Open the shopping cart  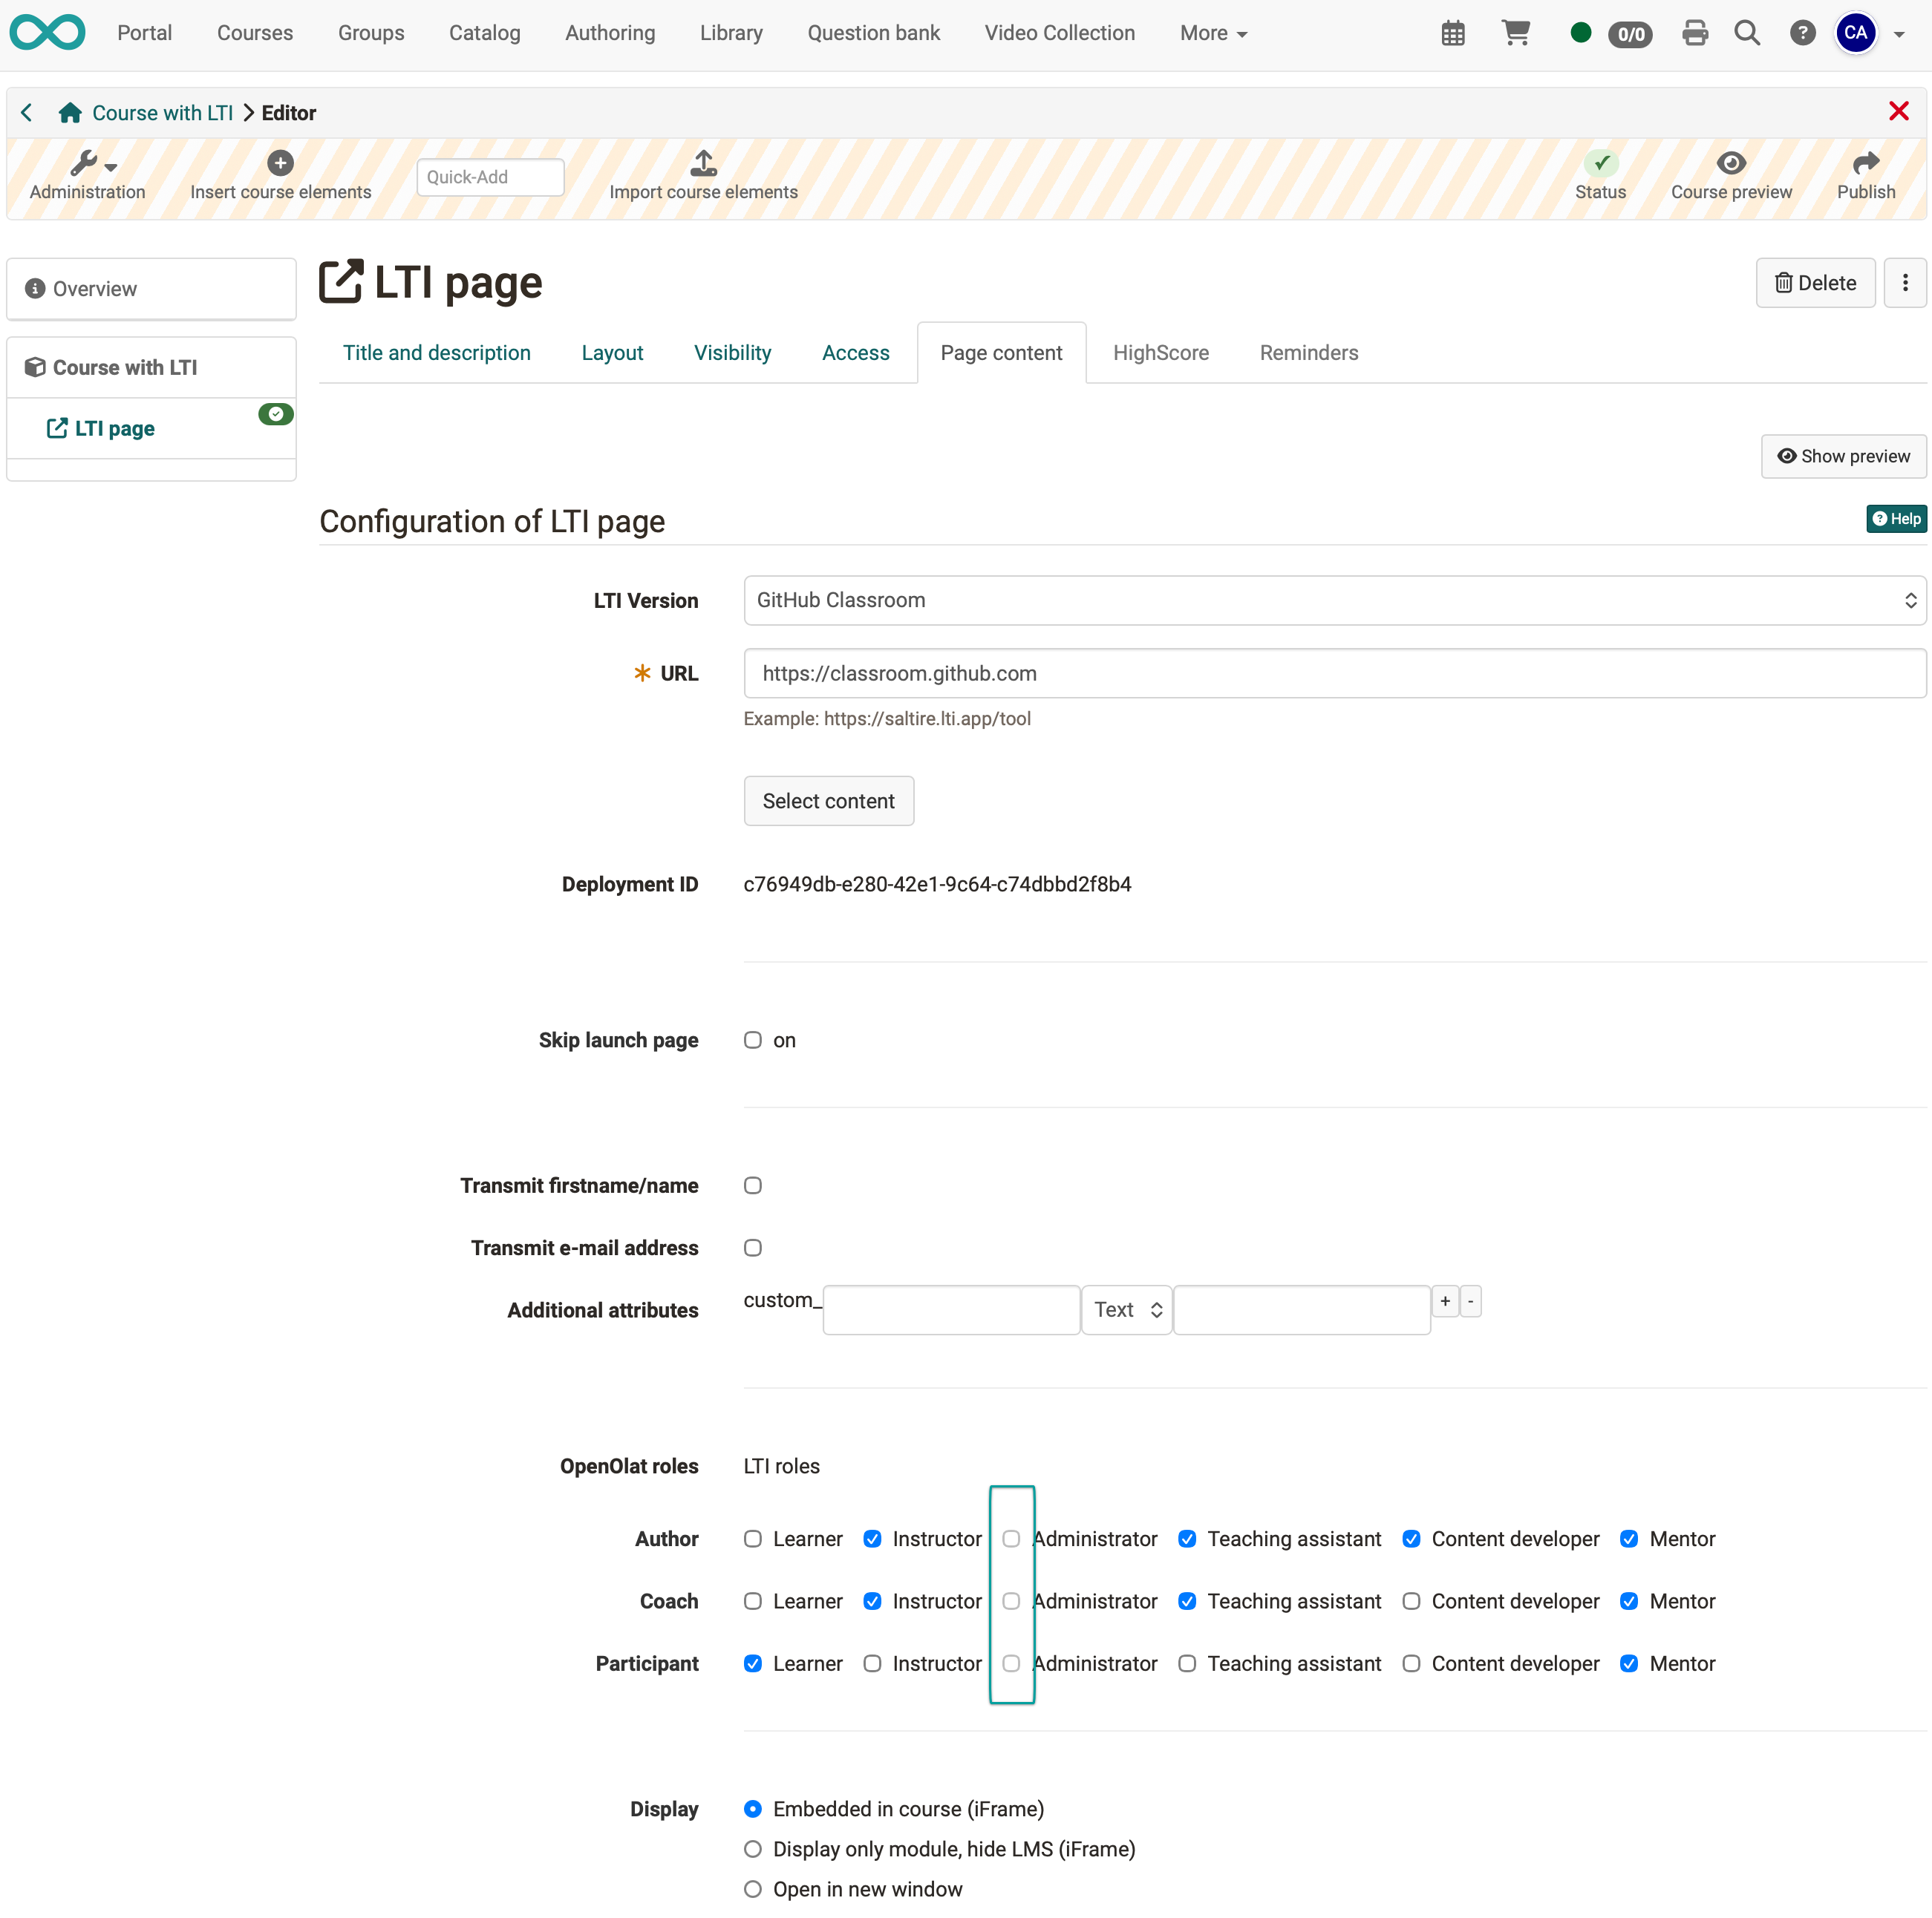(x=1516, y=32)
